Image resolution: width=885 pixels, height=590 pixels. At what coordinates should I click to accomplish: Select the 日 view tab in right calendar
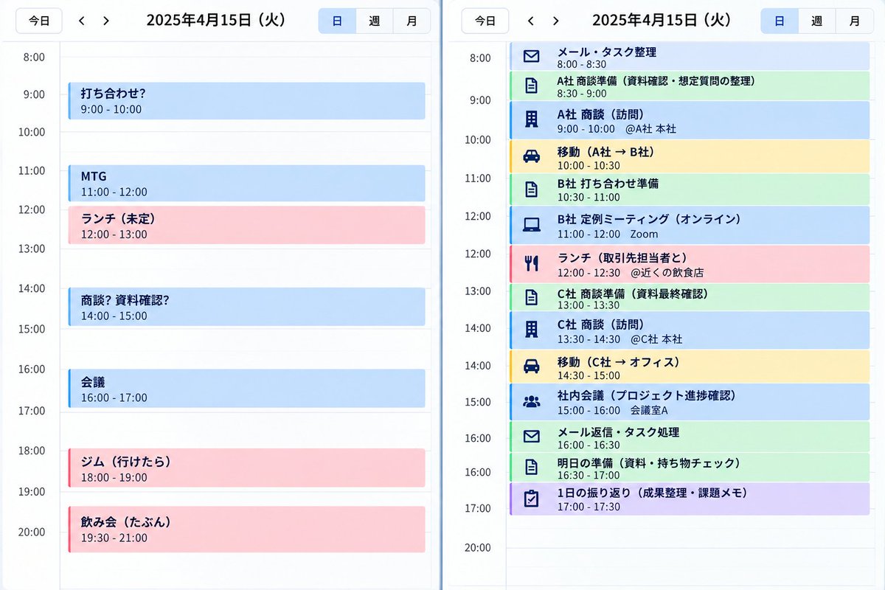pos(780,21)
